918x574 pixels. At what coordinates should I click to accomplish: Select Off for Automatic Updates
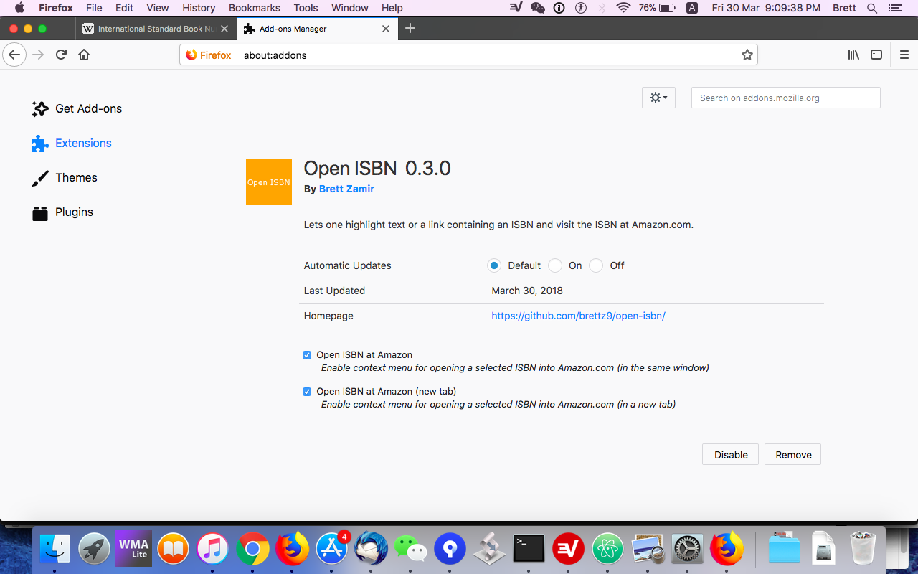tap(595, 265)
